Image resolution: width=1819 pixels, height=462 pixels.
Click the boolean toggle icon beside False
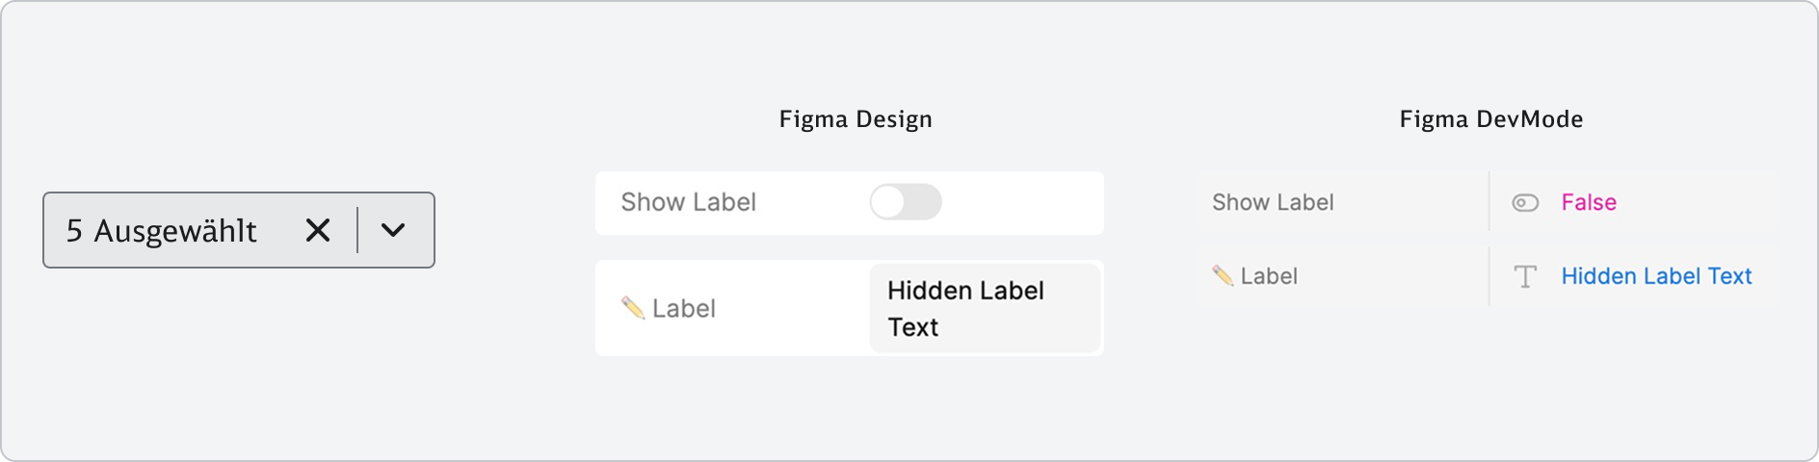1525,203
